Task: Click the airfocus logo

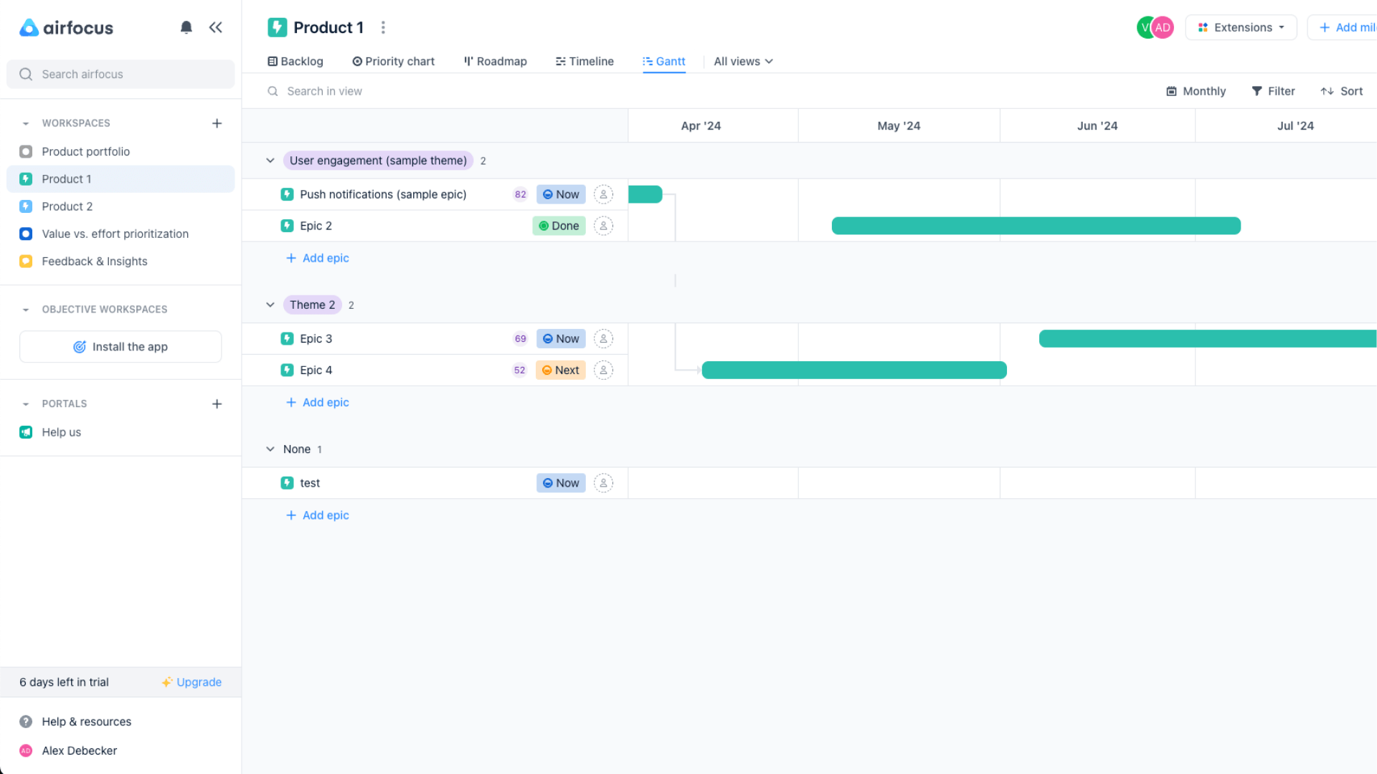Action: pyautogui.click(x=66, y=27)
